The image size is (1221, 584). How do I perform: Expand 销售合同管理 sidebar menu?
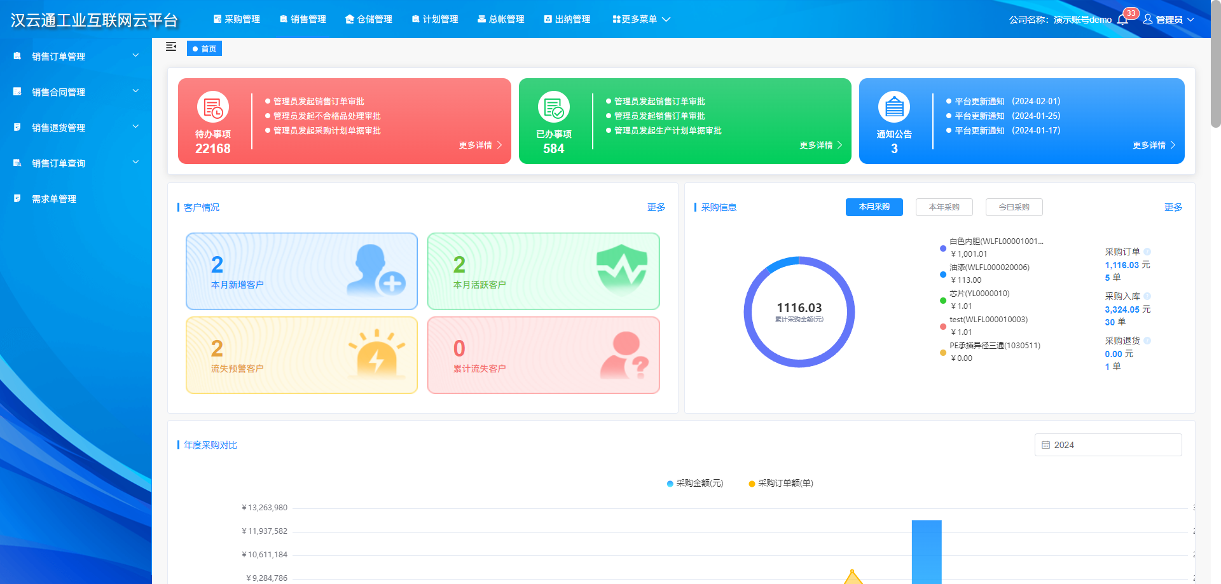click(x=76, y=92)
